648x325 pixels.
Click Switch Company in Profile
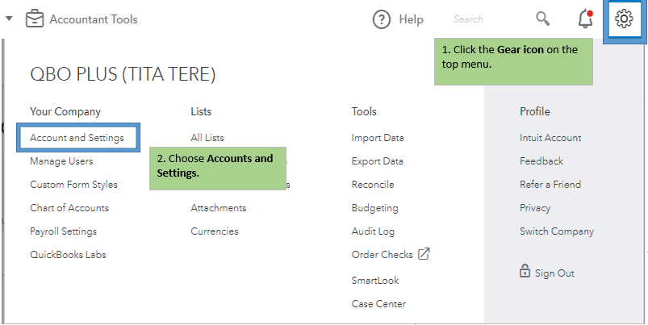tap(557, 231)
